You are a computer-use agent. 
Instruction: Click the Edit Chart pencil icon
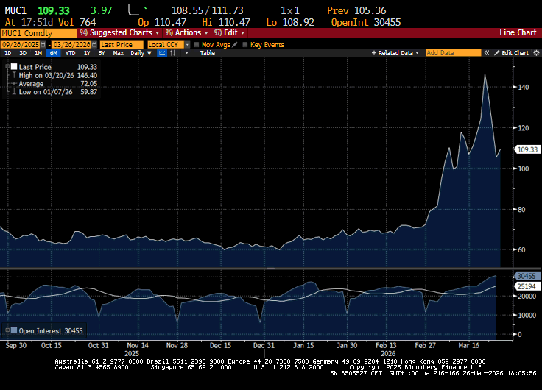pos(497,53)
